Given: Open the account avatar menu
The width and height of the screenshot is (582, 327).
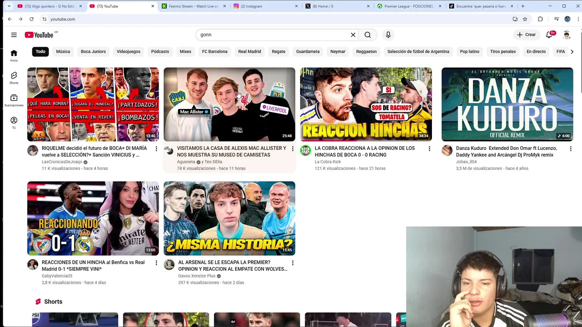Looking at the screenshot, I should pyautogui.click(x=567, y=35).
